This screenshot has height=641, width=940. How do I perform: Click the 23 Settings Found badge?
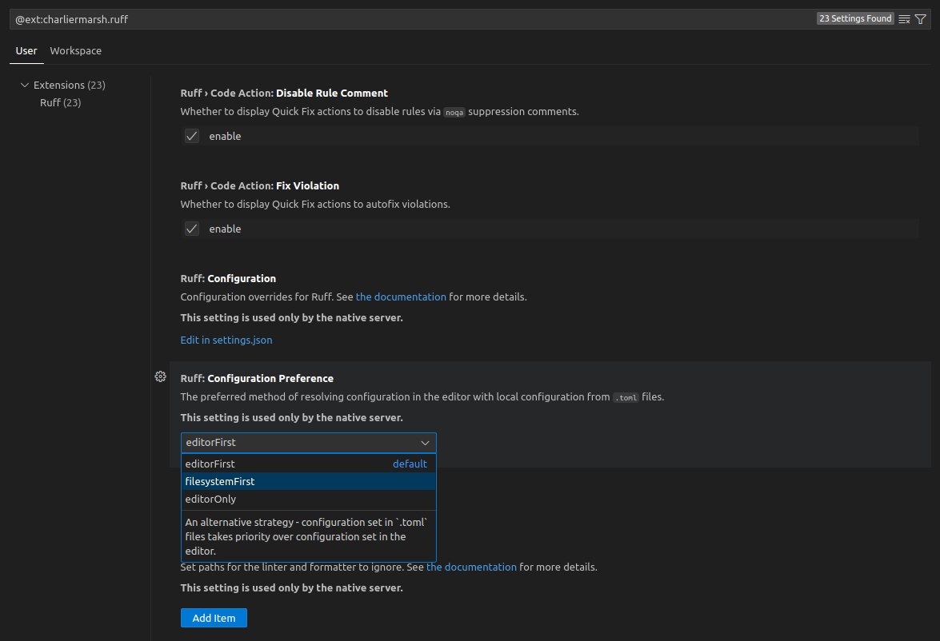click(855, 18)
